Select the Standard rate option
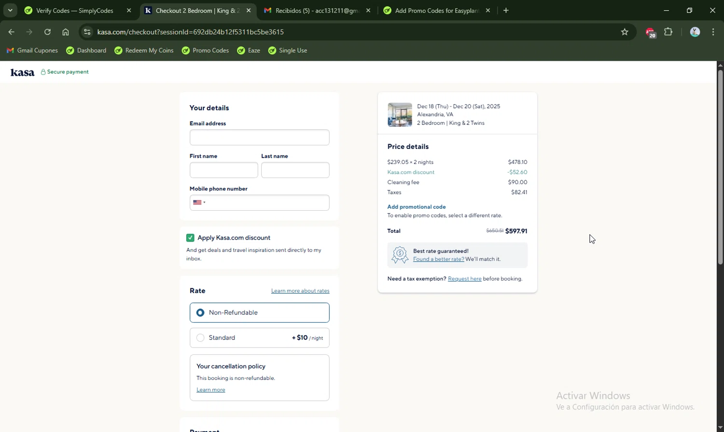Screen dimensions: 724x432 click(260, 337)
